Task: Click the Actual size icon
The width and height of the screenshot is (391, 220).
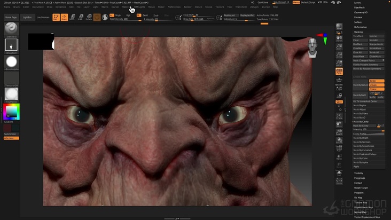Action: click(339, 54)
